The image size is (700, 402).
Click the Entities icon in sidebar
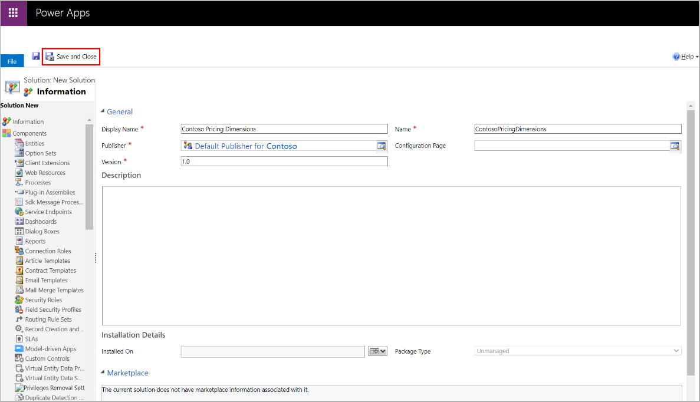[x=19, y=143]
